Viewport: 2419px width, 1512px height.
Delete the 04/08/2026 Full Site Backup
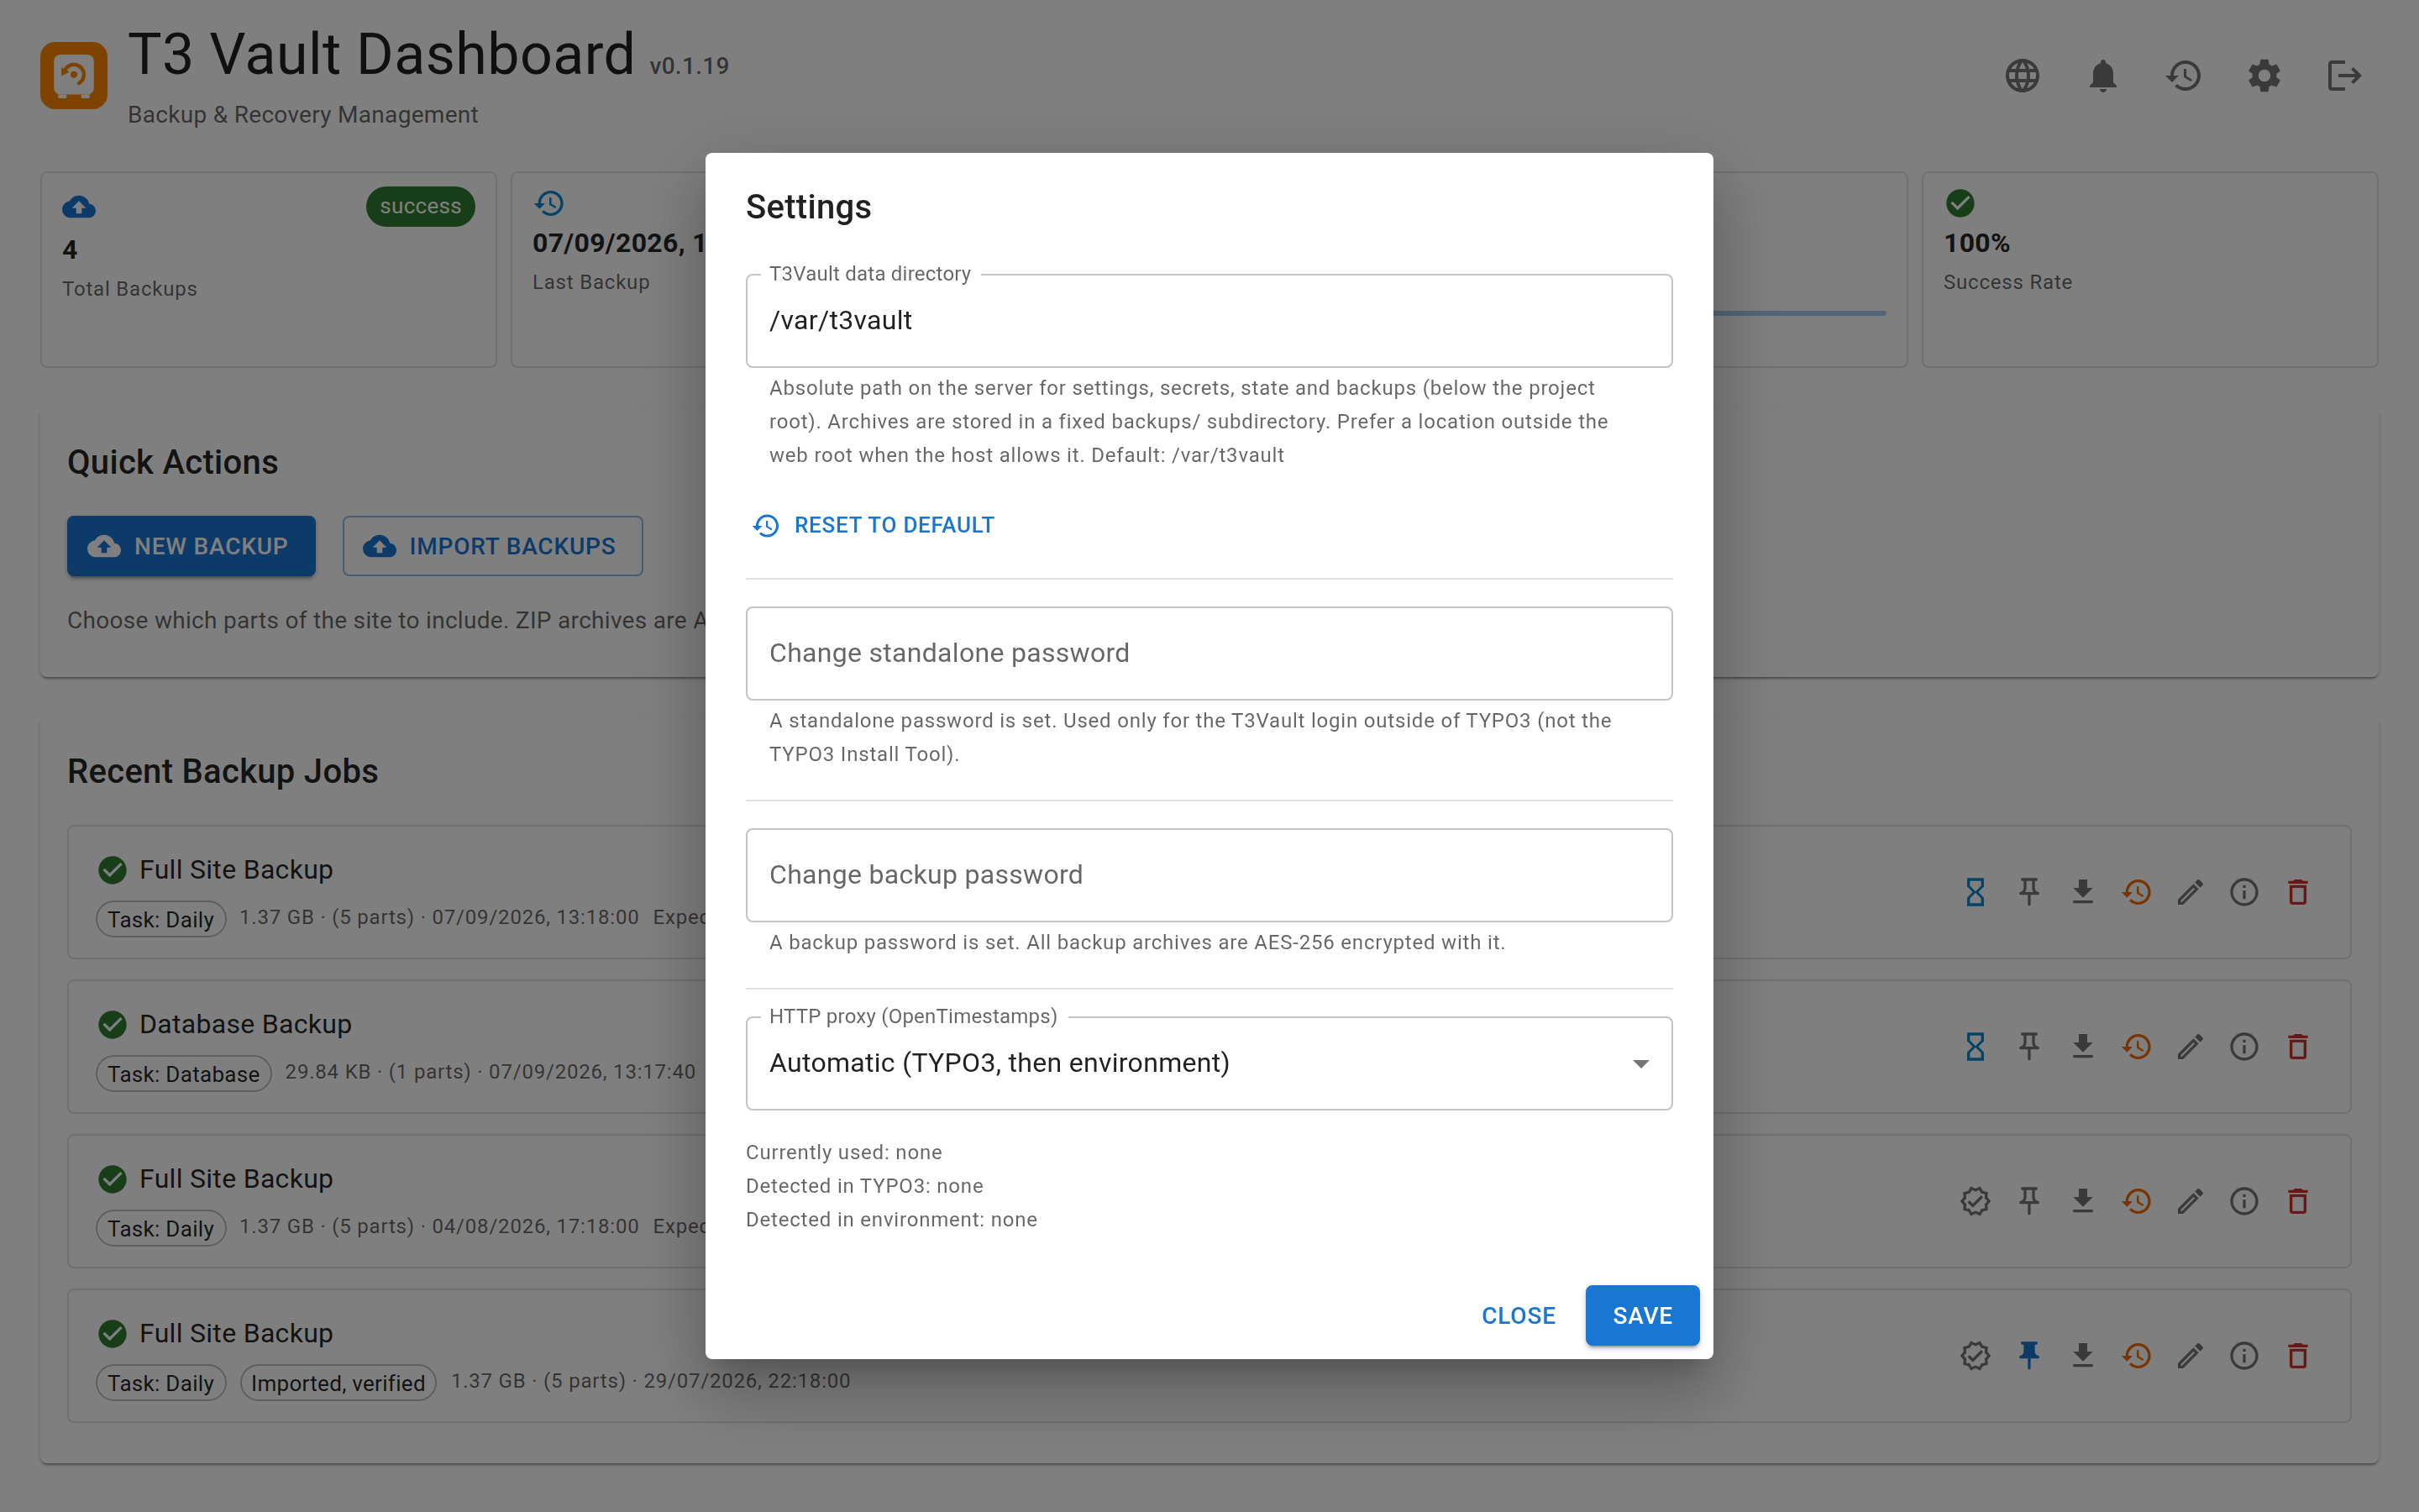pyautogui.click(x=2298, y=1201)
